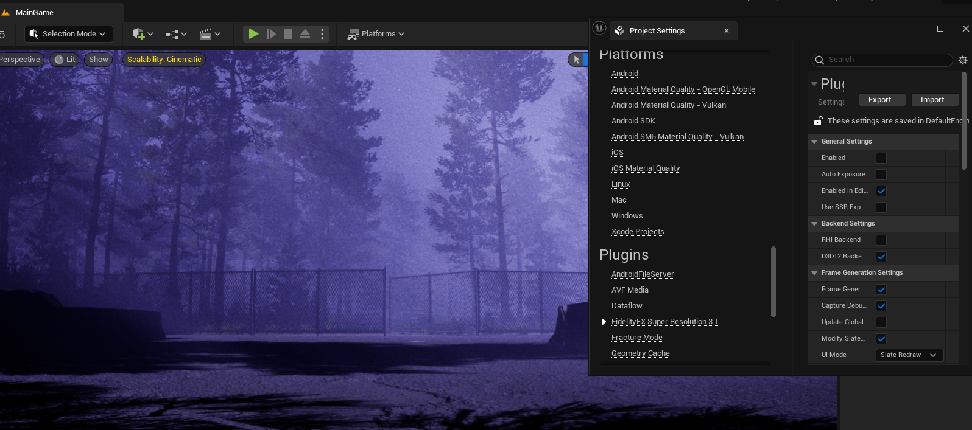Collapse the Backend Settings section
Image resolution: width=972 pixels, height=430 pixels.
coord(814,224)
